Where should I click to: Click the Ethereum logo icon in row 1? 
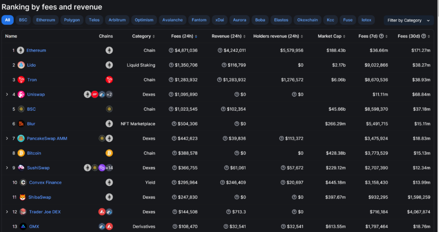[x=20, y=50]
